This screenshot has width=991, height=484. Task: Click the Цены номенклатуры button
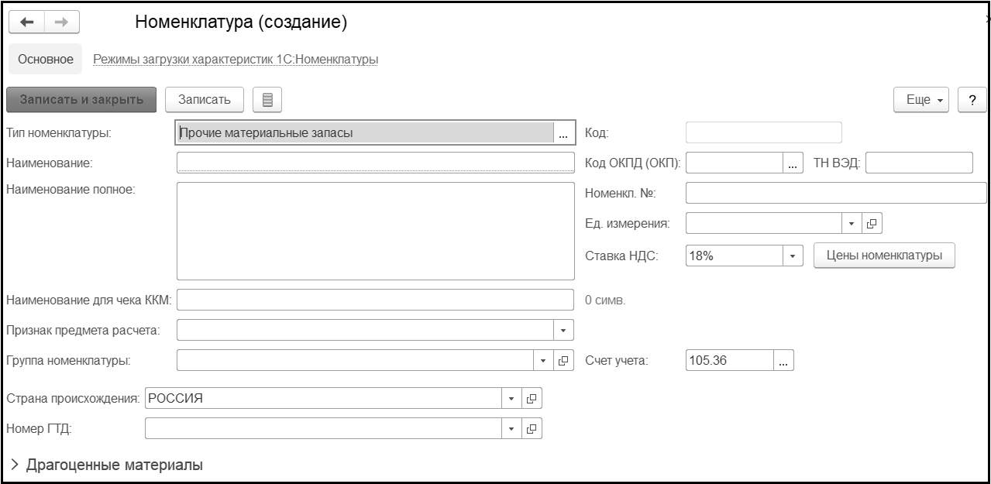[x=884, y=256]
